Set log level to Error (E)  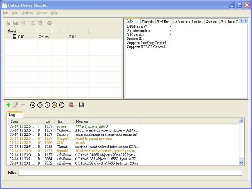tap(61, 105)
